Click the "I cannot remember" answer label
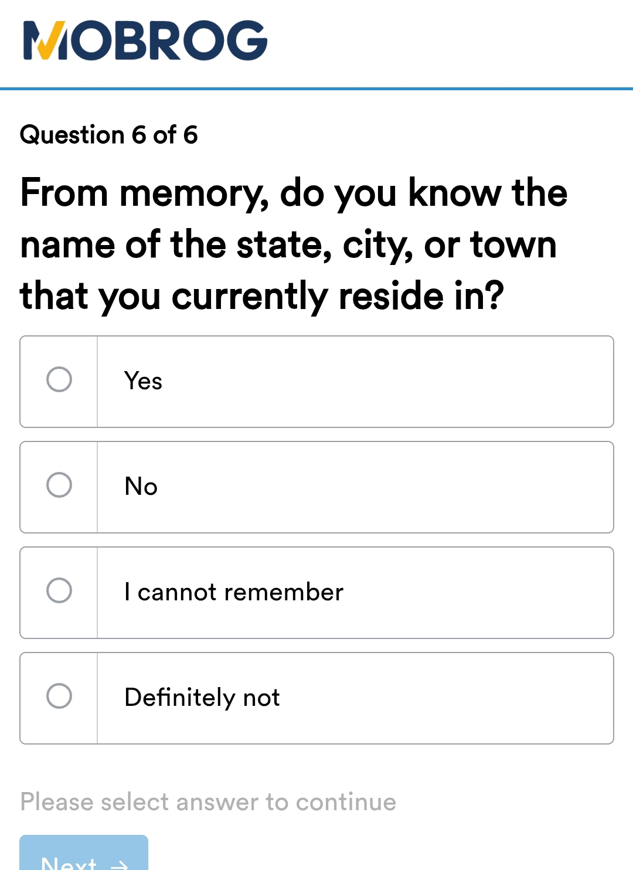This screenshot has height=870, width=633. (233, 591)
